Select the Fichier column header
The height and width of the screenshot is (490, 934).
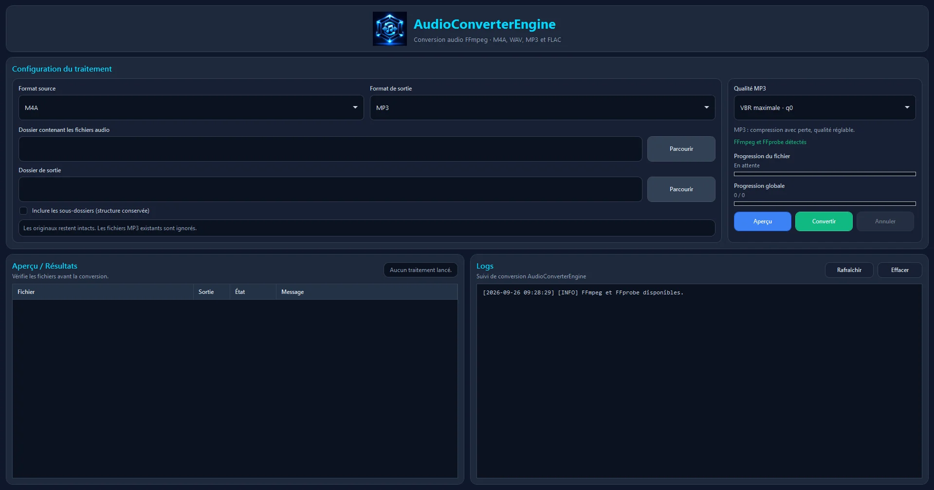click(x=103, y=292)
